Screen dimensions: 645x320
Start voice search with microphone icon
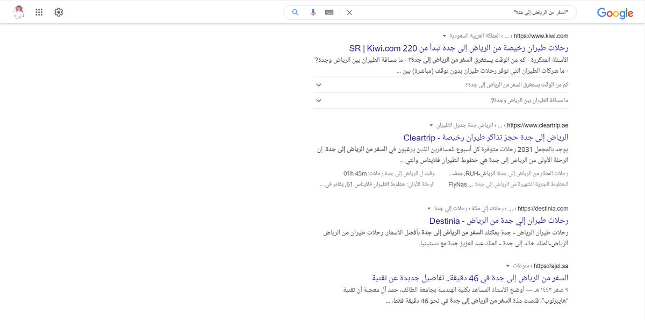(x=313, y=12)
